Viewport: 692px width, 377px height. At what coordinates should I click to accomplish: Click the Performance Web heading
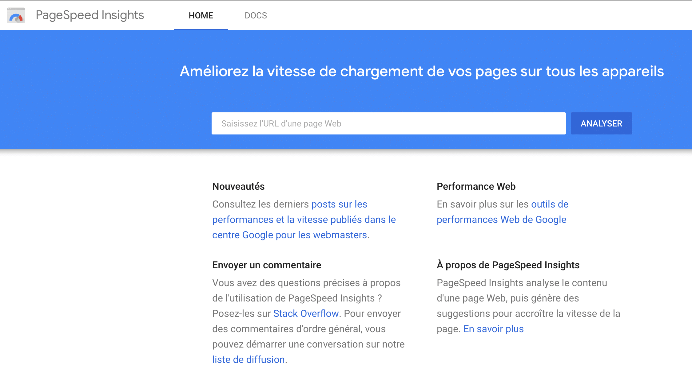click(476, 186)
